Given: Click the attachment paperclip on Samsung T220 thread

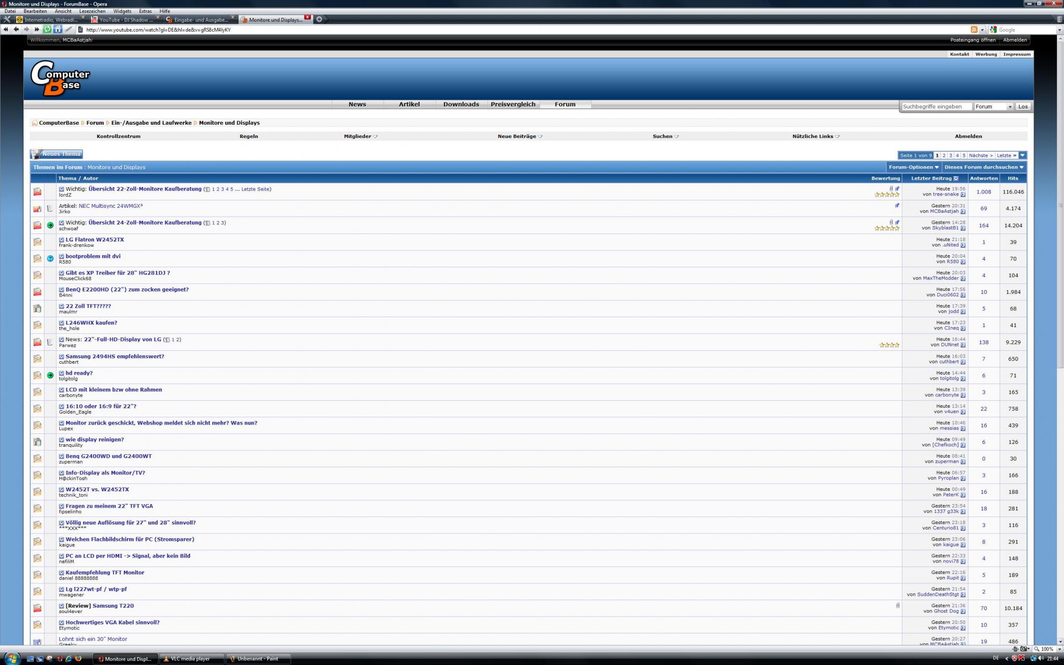Looking at the screenshot, I should [897, 605].
